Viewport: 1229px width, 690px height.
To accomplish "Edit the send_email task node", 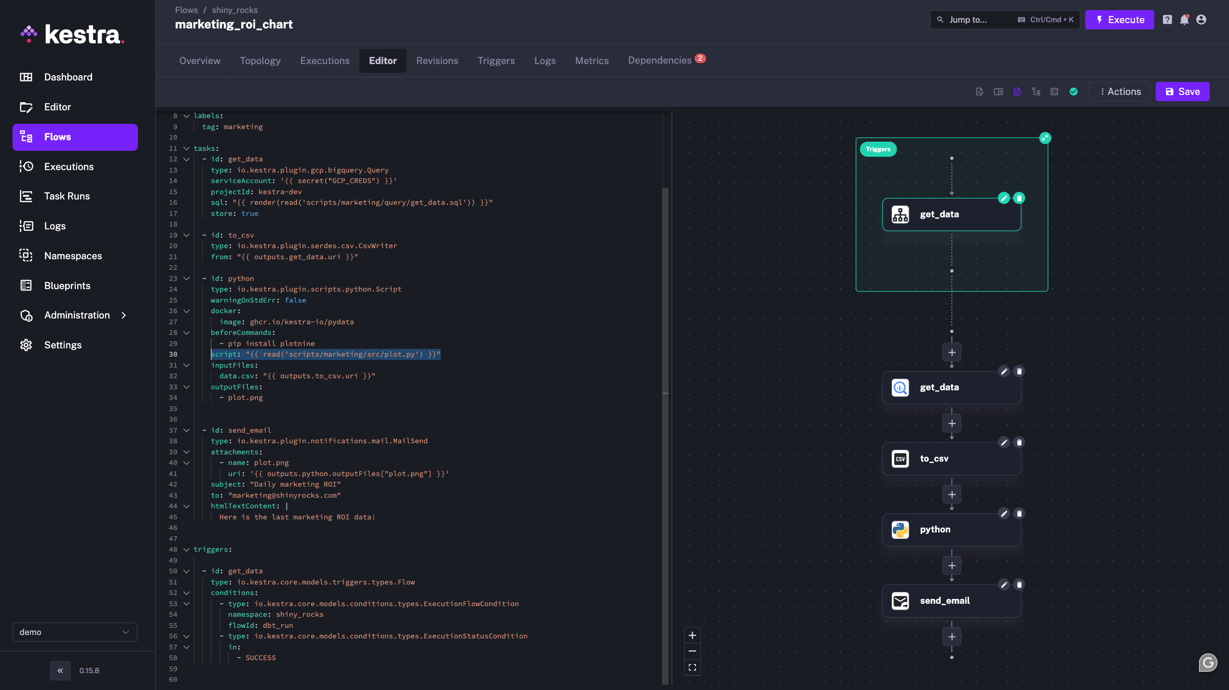I will pyautogui.click(x=1004, y=584).
